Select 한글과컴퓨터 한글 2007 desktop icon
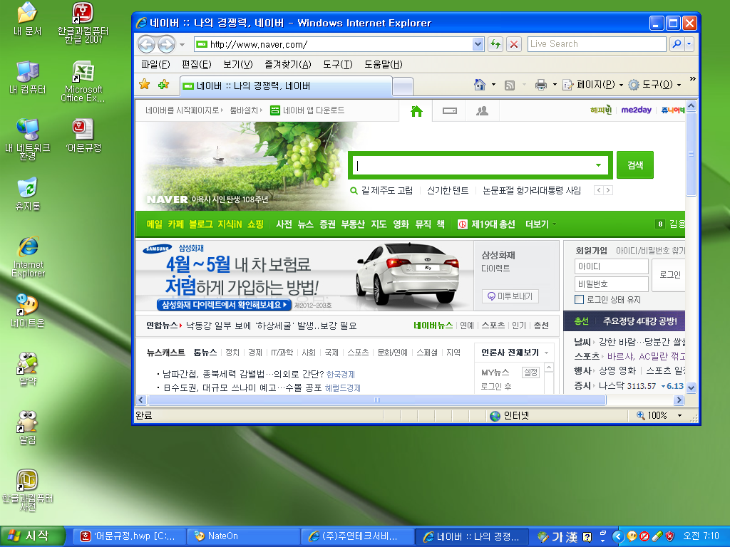Image resolution: width=730 pixels, height=547 pixels. 83,24
